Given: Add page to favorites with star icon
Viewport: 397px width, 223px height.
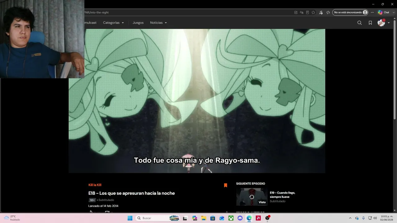Looking at the screenshot, I should (313, 12).
